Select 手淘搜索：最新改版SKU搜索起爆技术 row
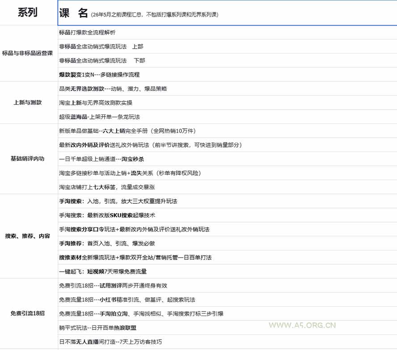This screenshot has height=350, width=397. click(228, 215)
